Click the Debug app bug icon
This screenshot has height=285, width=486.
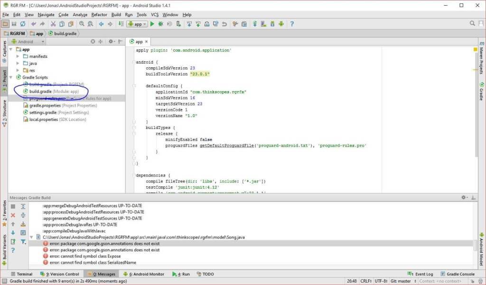click(160, 24)
